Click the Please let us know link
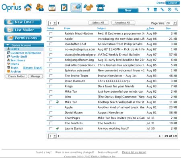The image size is (181, 158). click(x=134, y=152)
